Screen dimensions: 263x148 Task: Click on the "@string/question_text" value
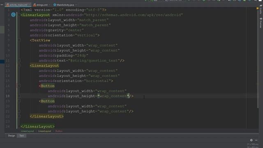pos(94,60)
